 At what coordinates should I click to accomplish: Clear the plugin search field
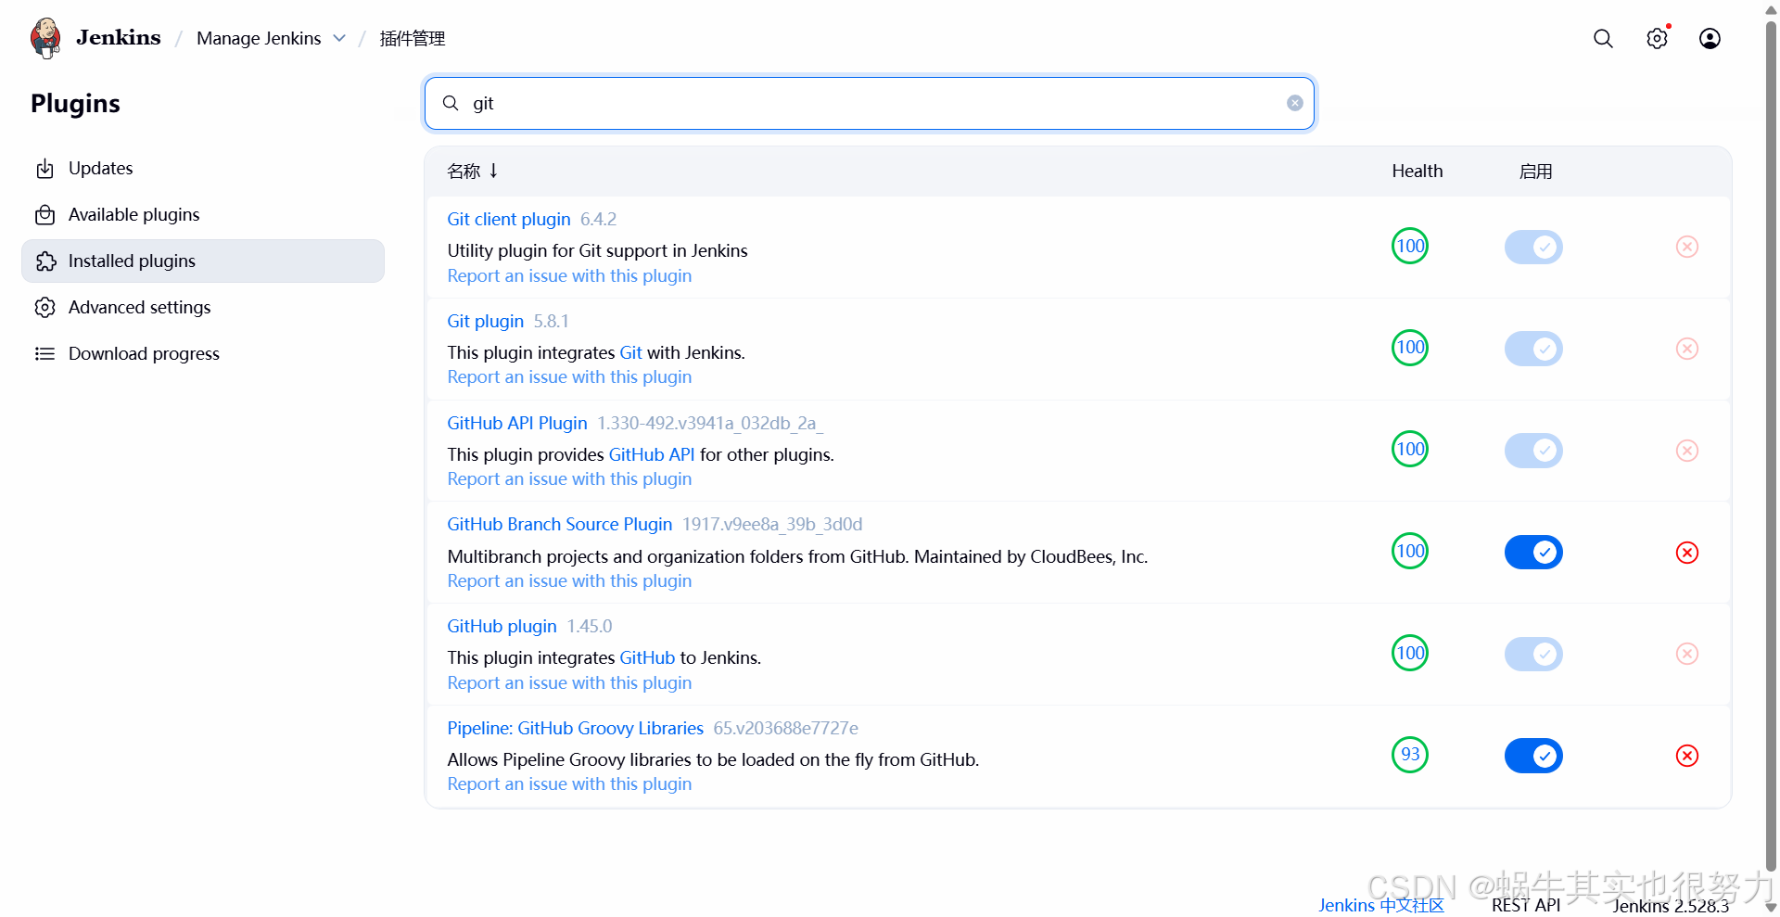click(x=1295, y=103)
